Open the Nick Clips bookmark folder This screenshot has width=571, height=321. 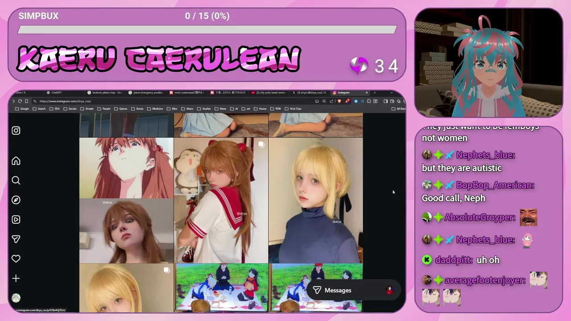pyautogui.click(x=293, y=108)
